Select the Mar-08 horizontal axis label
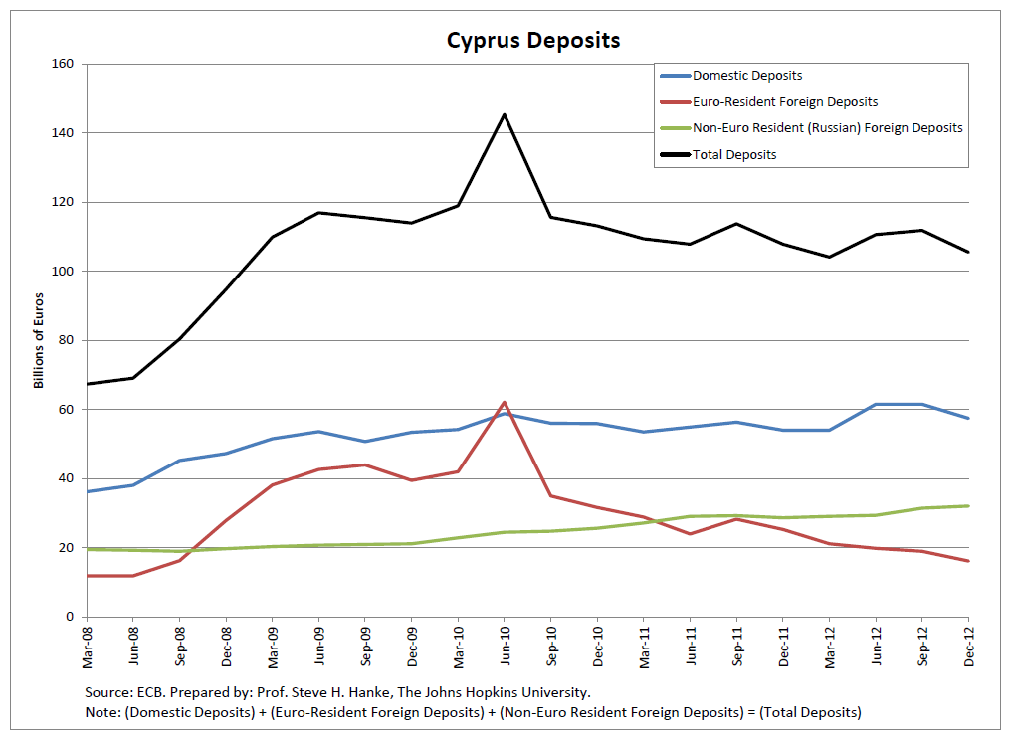The width and height of the screenshot is (1015, 742). 87,645
